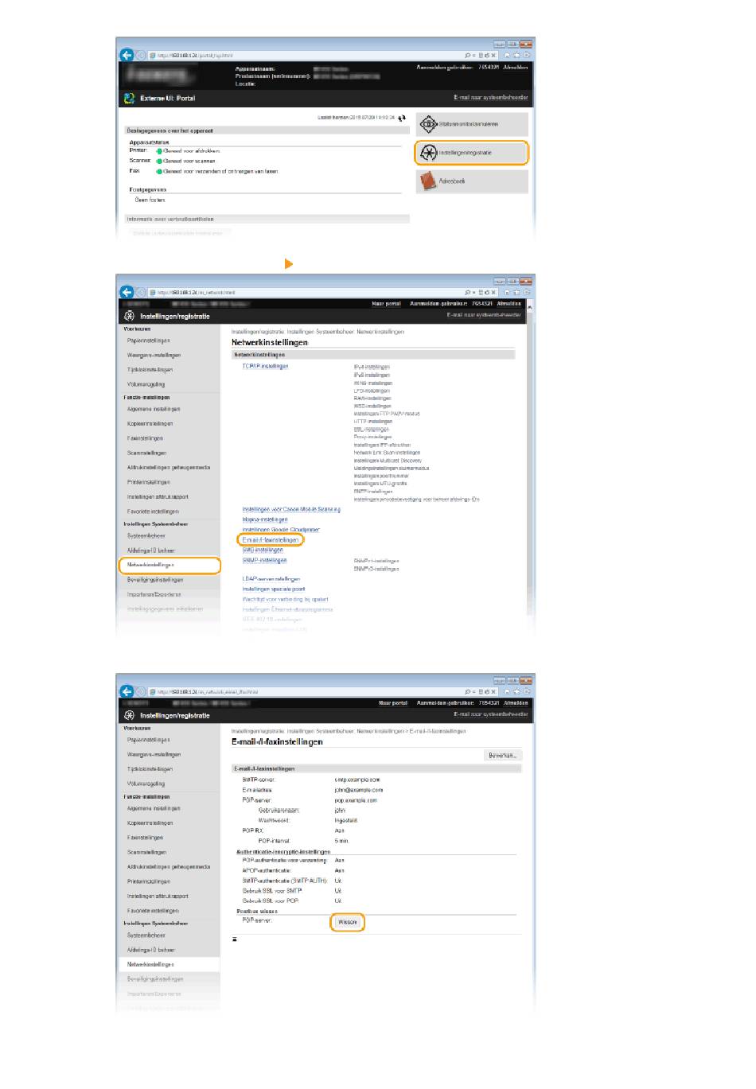Viewport: 756px width, 1089px height.
Task: Click the scrollbar up arrow on the Netwerkinstellingen window
Action: (530, 305)
